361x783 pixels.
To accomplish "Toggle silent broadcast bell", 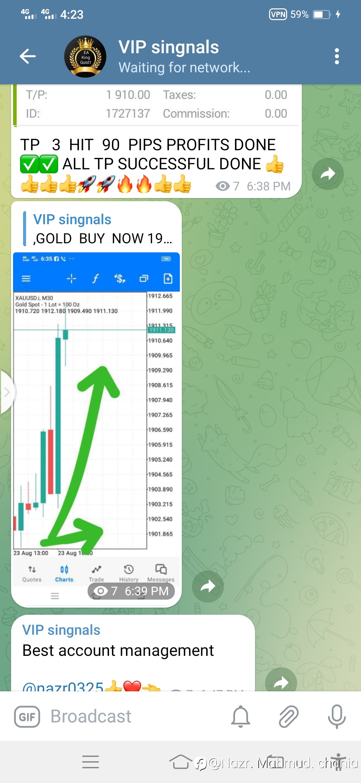I will pyautogui.click(x=241, y=716).
